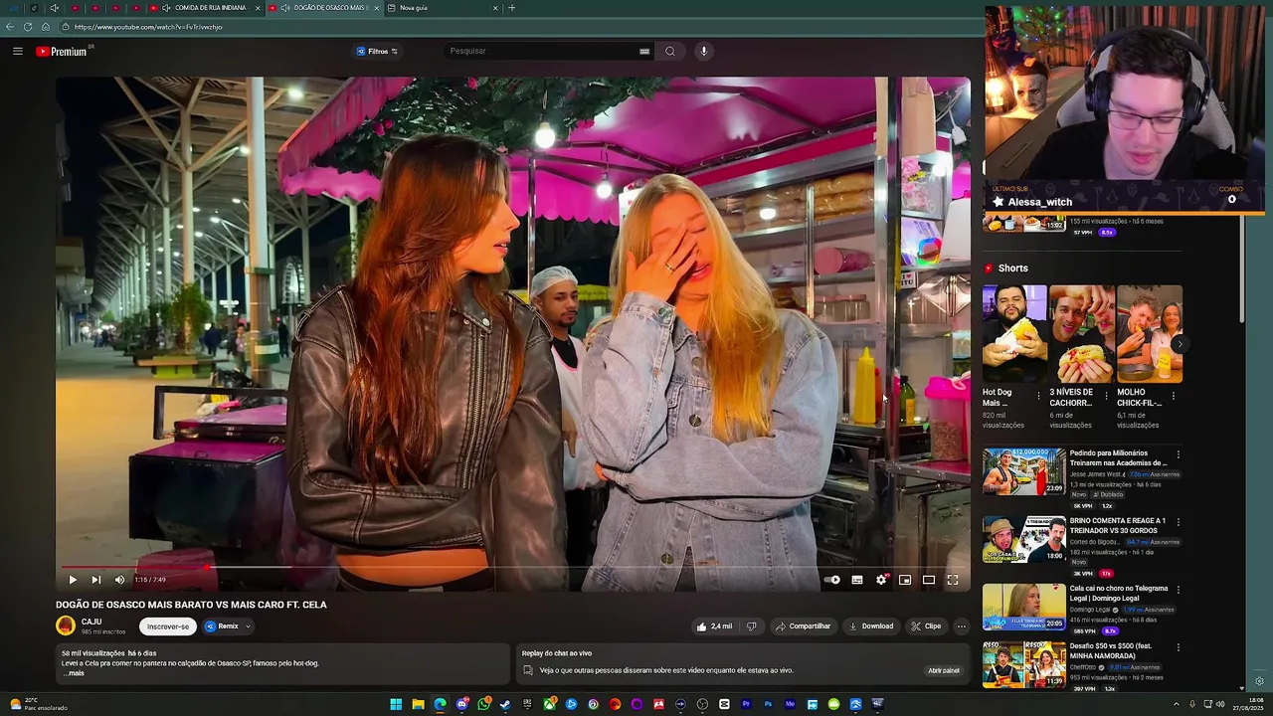
Task: Open the on-screen keyboard in search box
Action: [x=644, y=51]
